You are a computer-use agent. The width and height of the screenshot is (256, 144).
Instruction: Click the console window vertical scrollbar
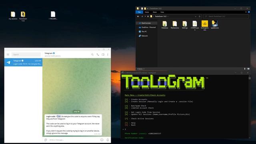point(250,107)
